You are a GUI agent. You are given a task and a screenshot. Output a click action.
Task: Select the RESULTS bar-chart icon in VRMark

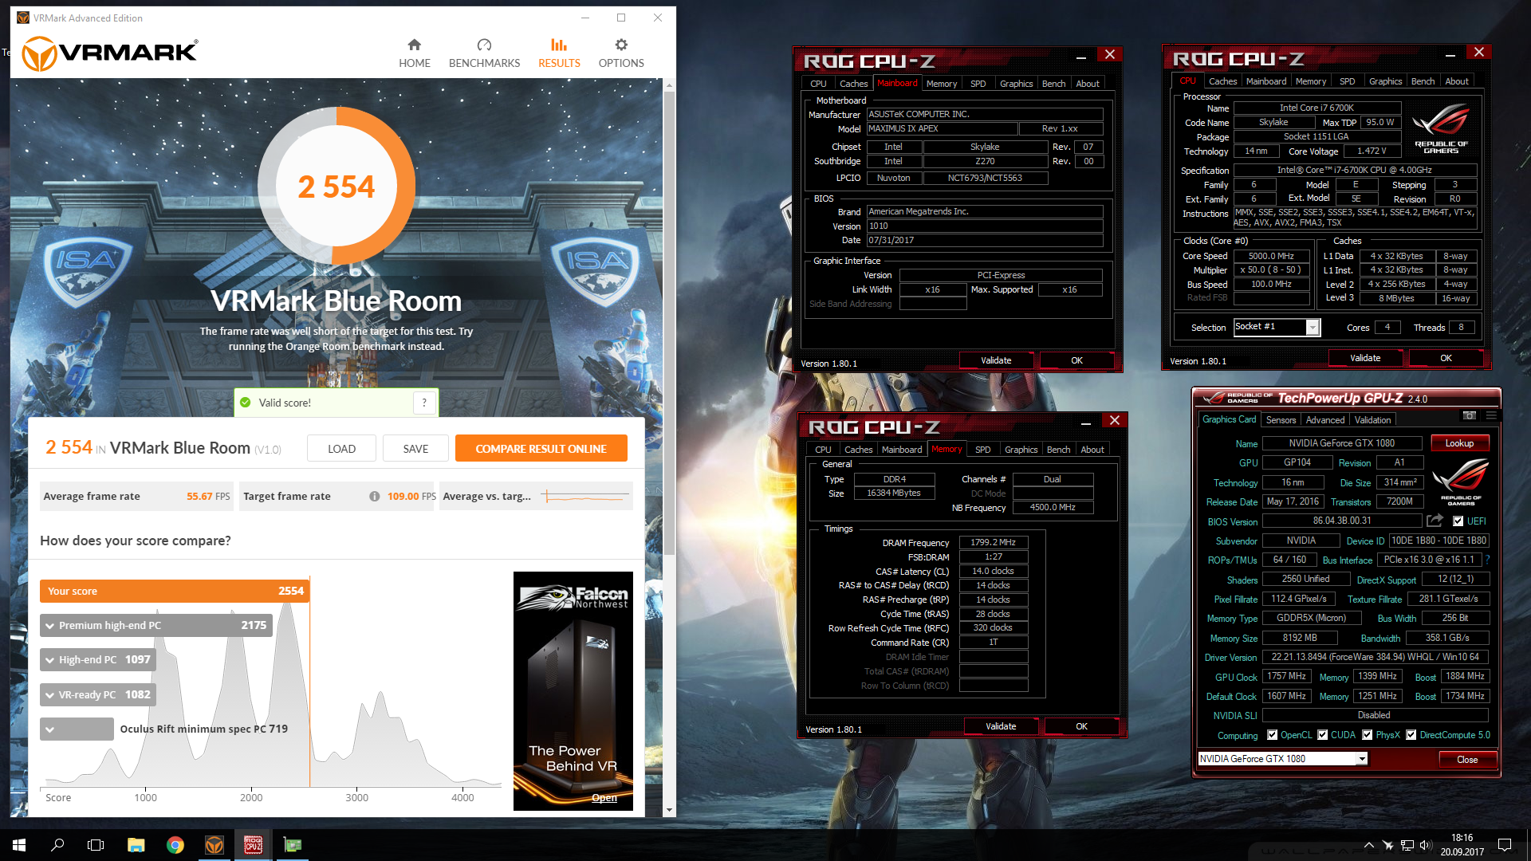click(559, 45)
